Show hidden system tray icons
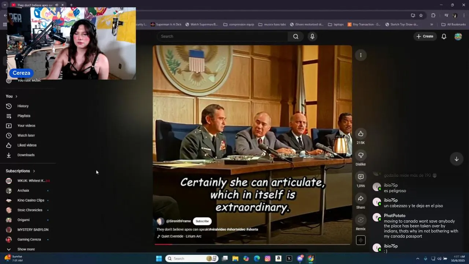Screen dimensions: 469x264 tap(417, 258)
